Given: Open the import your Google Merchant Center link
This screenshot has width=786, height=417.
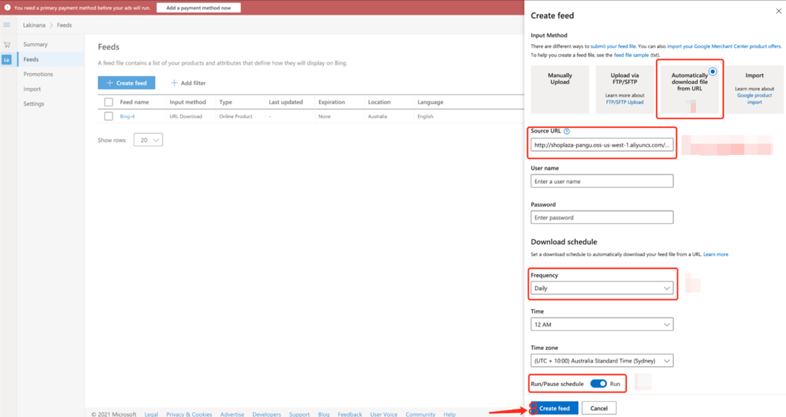Looking at the screenshot, I should 724,46.
